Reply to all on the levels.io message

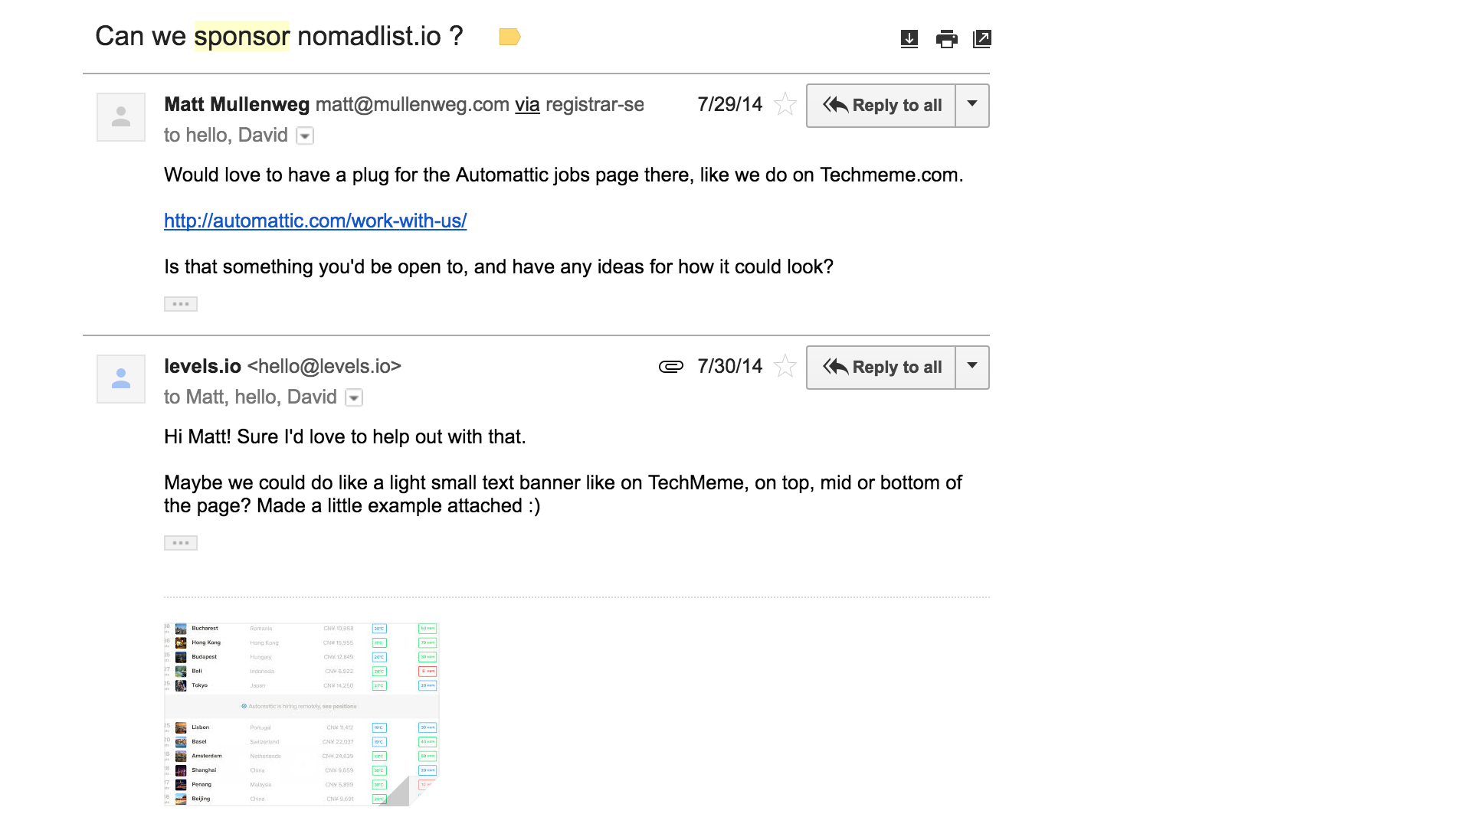881,367
